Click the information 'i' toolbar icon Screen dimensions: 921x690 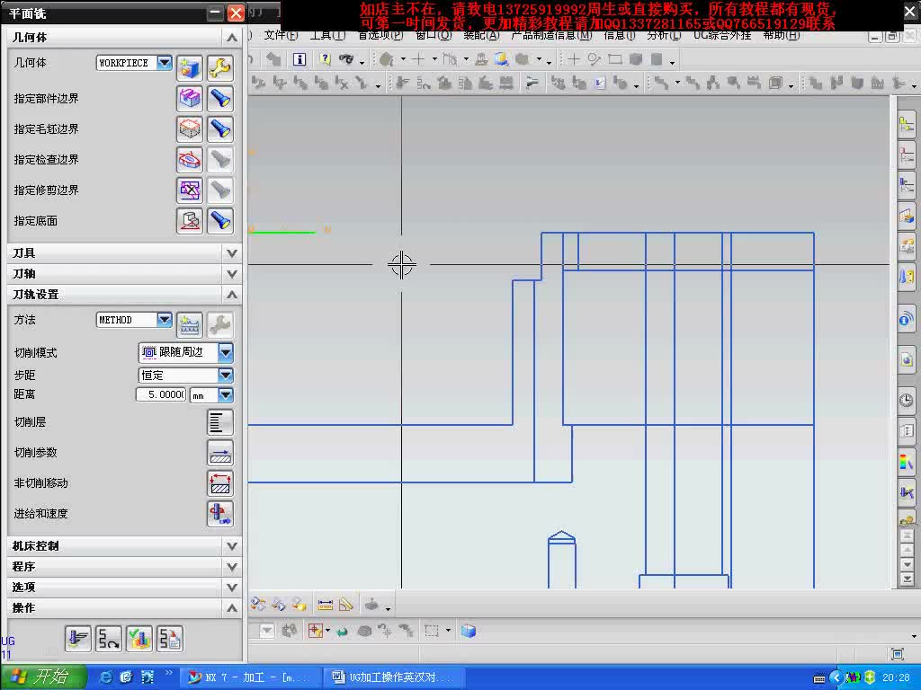[x=300, y=59]
